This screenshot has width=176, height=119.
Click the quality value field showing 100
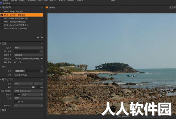coord(40,87)
